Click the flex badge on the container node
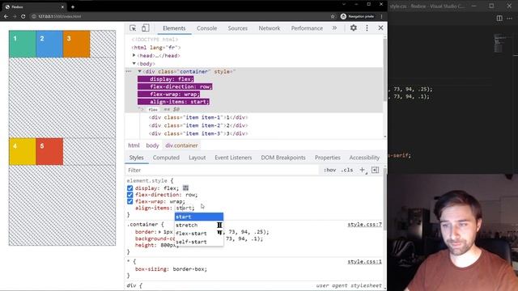 coord(153,110)
